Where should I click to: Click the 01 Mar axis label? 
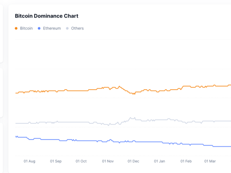(x=210, y=161)
